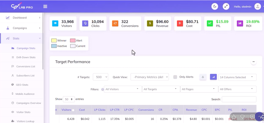Toggle dark mode moon icon
Viewport: 264px width, 123px height.
point(215,6)
